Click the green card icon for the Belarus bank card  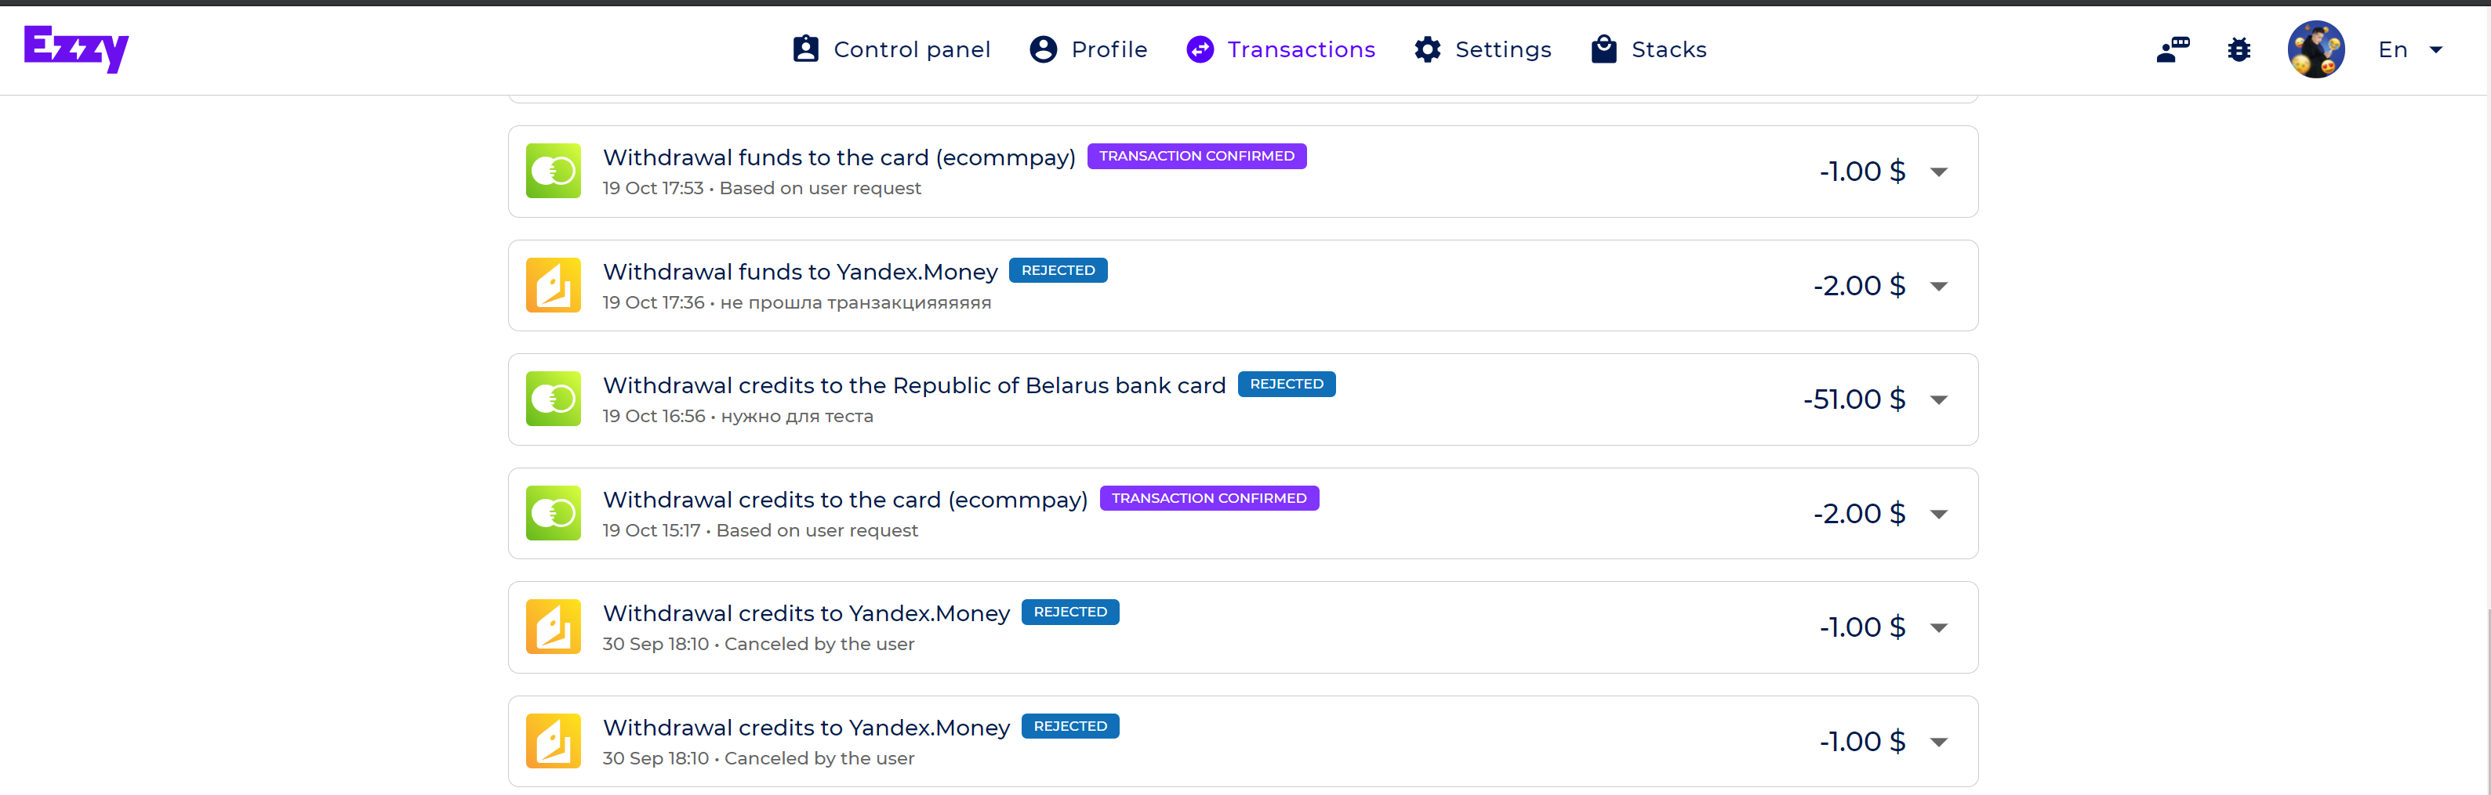[553, 399]
